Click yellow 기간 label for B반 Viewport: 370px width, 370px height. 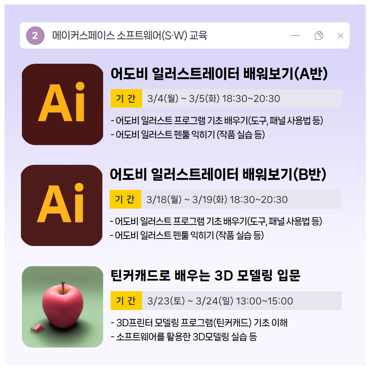point(125,199)
